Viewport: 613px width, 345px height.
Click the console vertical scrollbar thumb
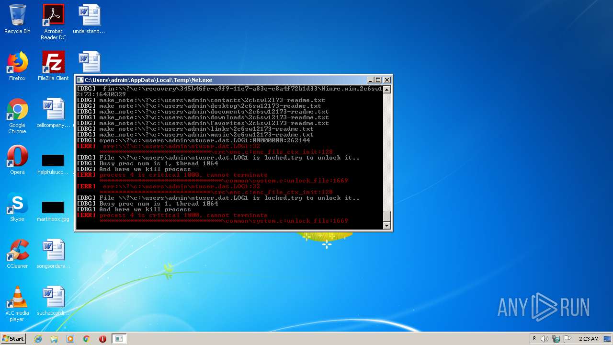click(387, 217)
